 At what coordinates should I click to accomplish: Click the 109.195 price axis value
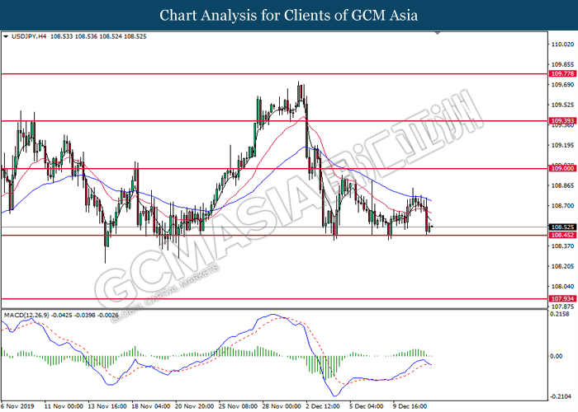pos(563,145)
